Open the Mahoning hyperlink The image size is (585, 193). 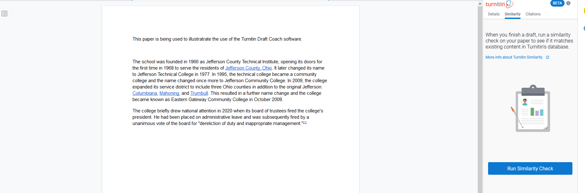click(x=169, y=93)
